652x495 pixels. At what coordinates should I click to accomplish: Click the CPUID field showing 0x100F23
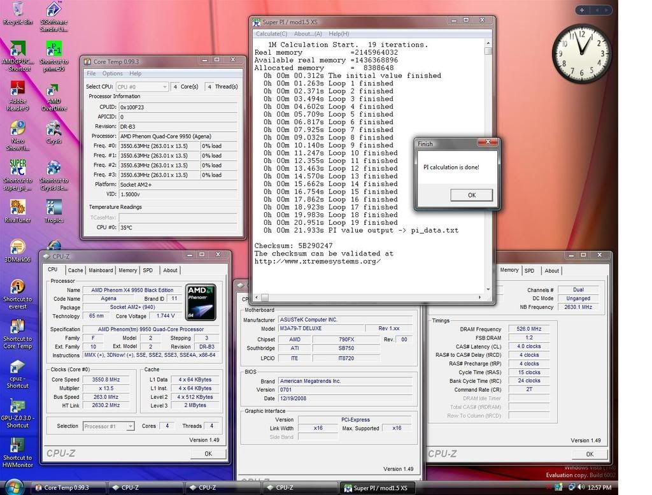tap(178, 107)
